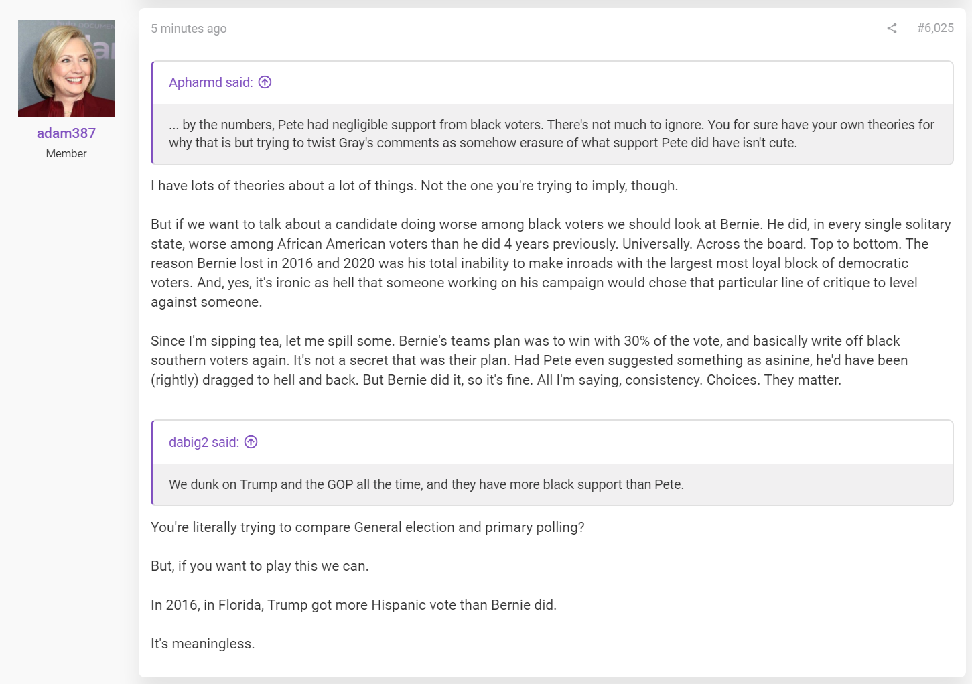
Task: Click the paragraph about Bernie and black voters
Action: [551, 263]
